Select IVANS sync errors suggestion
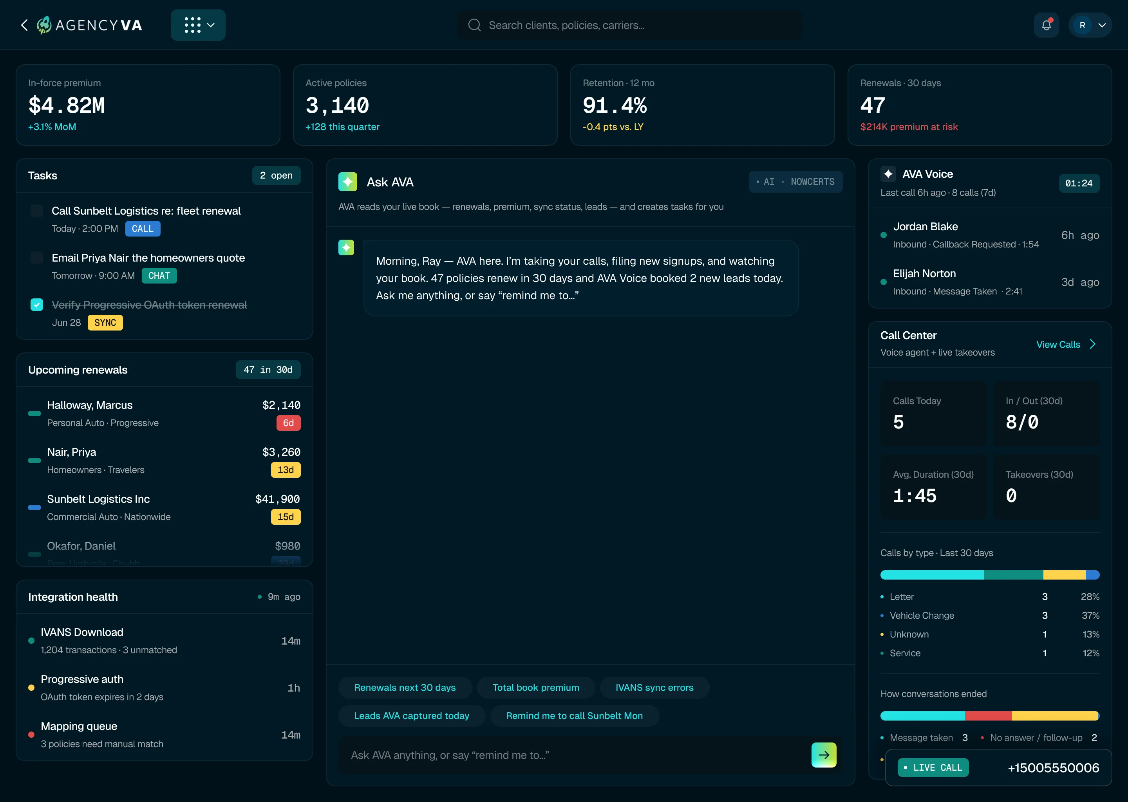This screenshot has height=802, width=1128. coord(654,687)
